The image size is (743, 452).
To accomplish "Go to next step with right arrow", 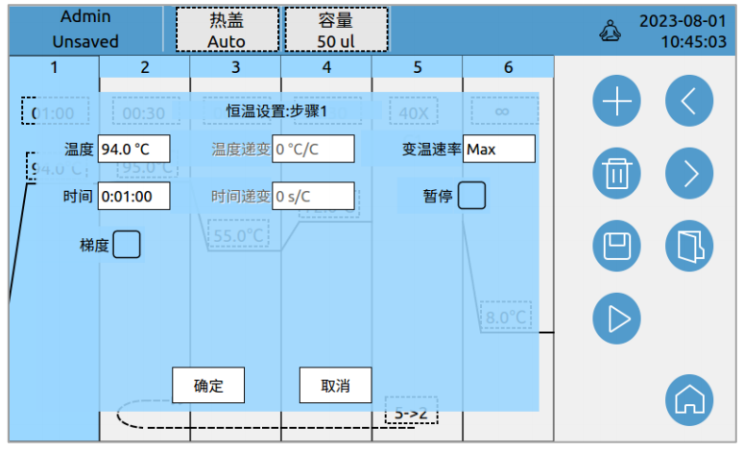I will point(689,173).
